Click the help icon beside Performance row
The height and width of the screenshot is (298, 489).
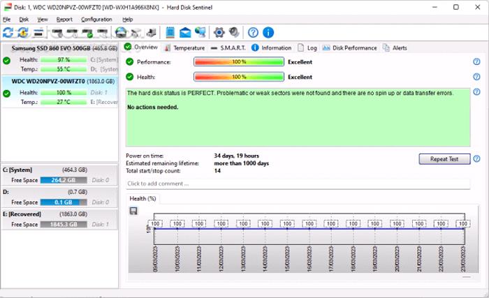point(476,61)
